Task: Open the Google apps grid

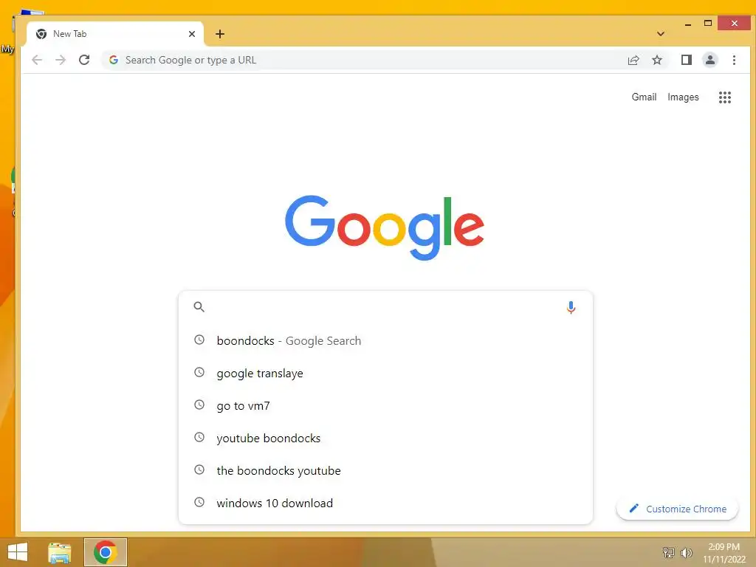Action: pyautogui.click(x=725, y=97)
